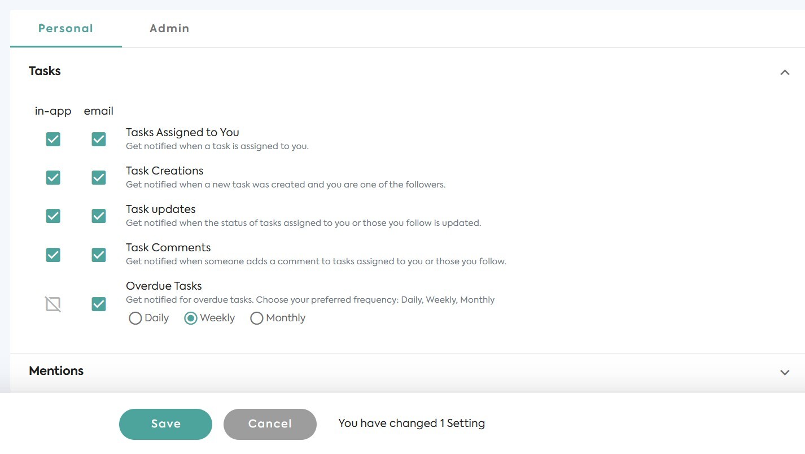Select Weekly overdue frequency
This screenshot has width=805, height=454.
tap(191, 318)
